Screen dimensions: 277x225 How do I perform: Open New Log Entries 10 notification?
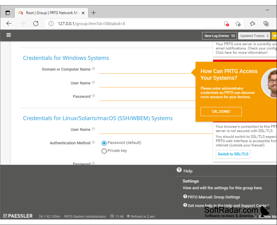click(x=219, y=36)
